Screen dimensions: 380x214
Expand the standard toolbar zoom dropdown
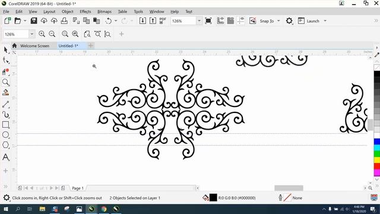[x=199, y=21]
